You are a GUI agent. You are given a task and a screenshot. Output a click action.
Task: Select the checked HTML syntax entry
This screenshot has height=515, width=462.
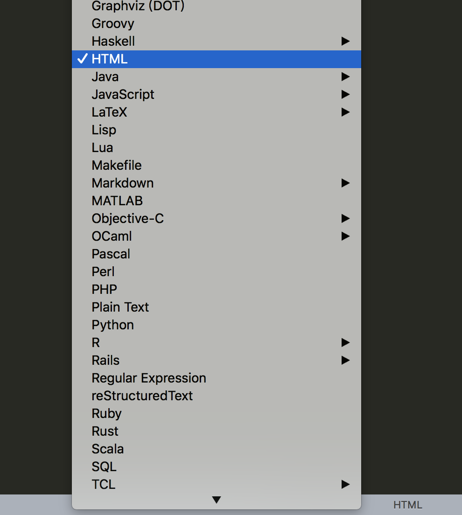pyautogui.click(x=110, y=59)
